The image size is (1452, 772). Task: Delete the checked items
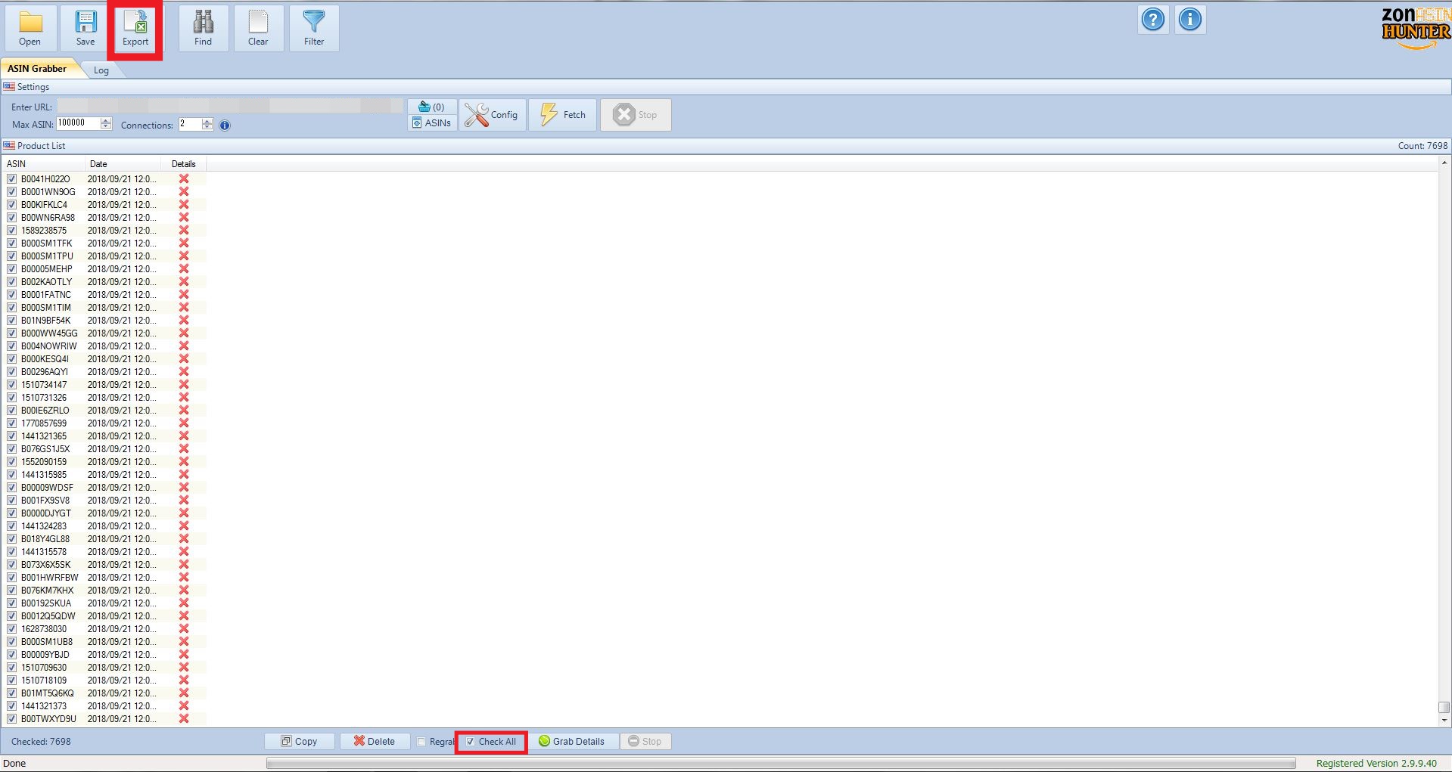tap(375, 742)
